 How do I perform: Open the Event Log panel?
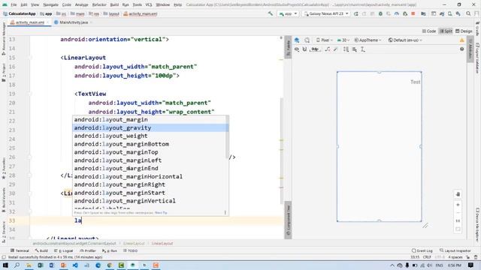pyautogui.click(x=422, y=250)
